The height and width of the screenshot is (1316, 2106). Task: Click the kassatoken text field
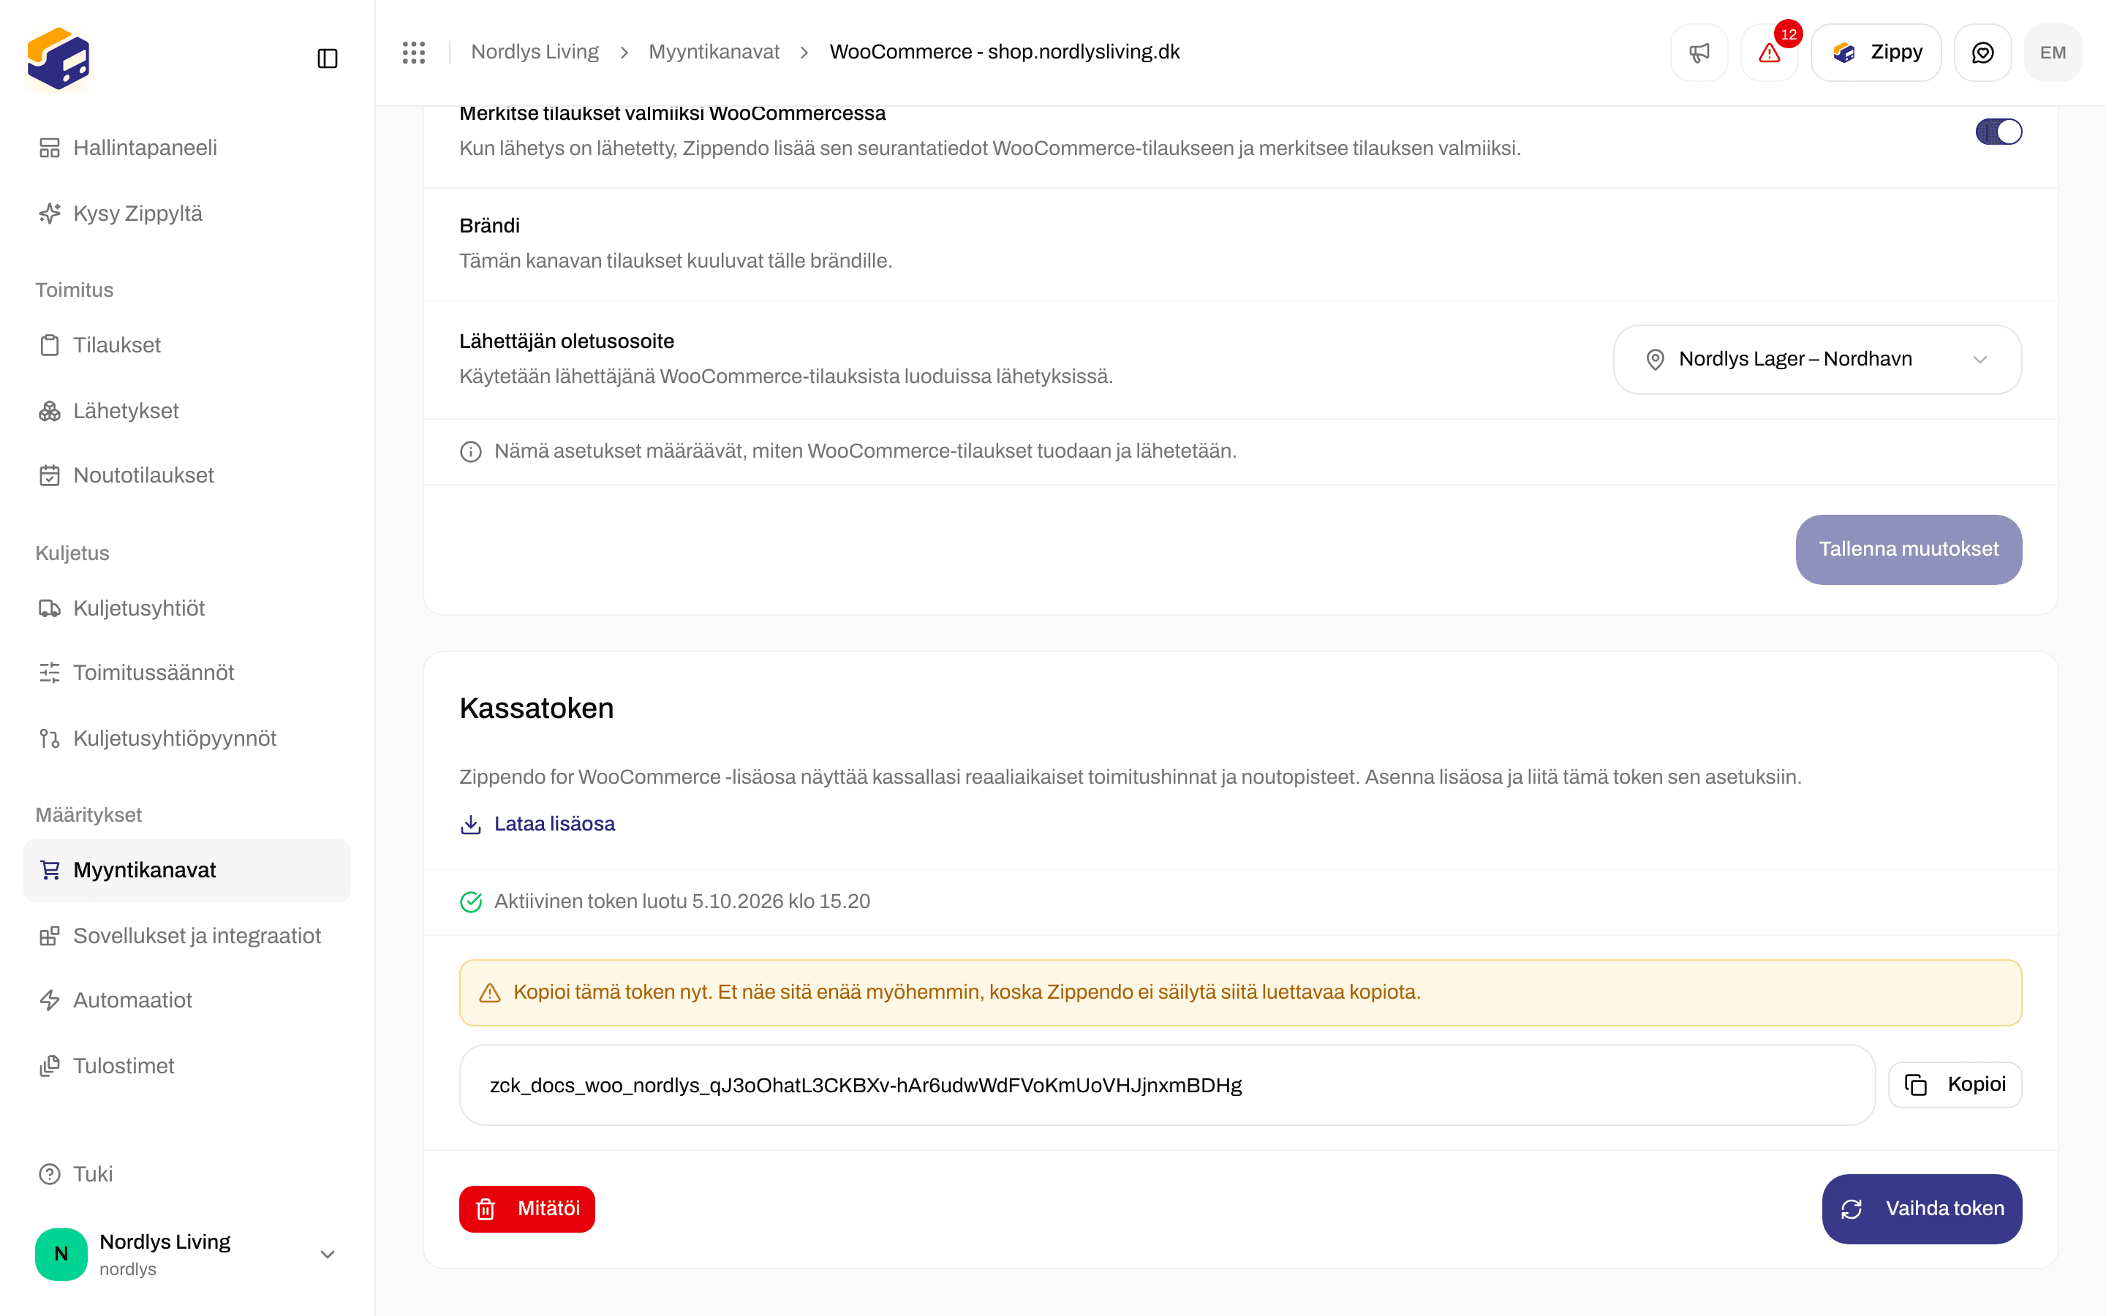click(x=1167, y=1086)
